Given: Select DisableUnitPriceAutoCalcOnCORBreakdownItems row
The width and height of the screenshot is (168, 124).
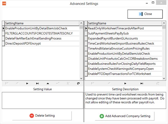Looking at the screenshot, I should coord(125,58).
